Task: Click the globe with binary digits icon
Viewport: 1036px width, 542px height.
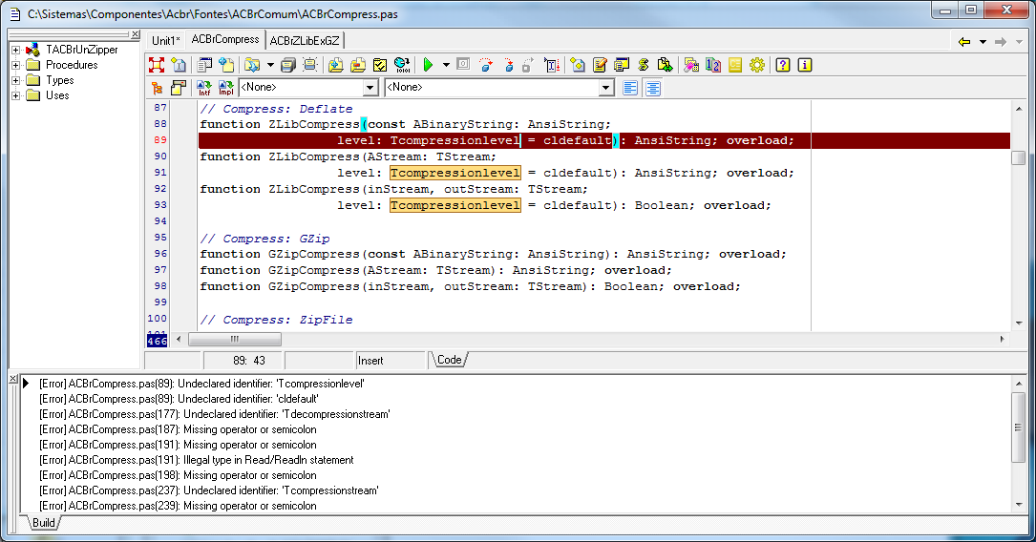Action: tap(402, 65)
